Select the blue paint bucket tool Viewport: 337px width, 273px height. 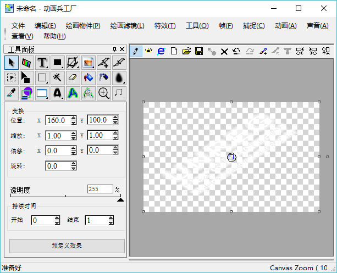coord(89,78)
